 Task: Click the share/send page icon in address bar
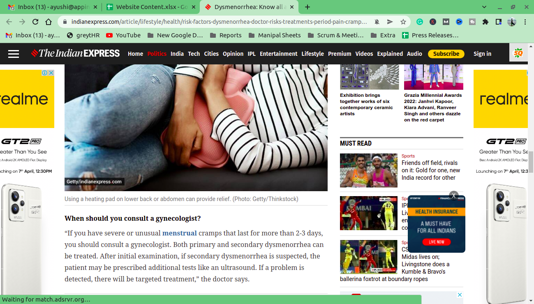pyautogui.click(x=390, y=22)
